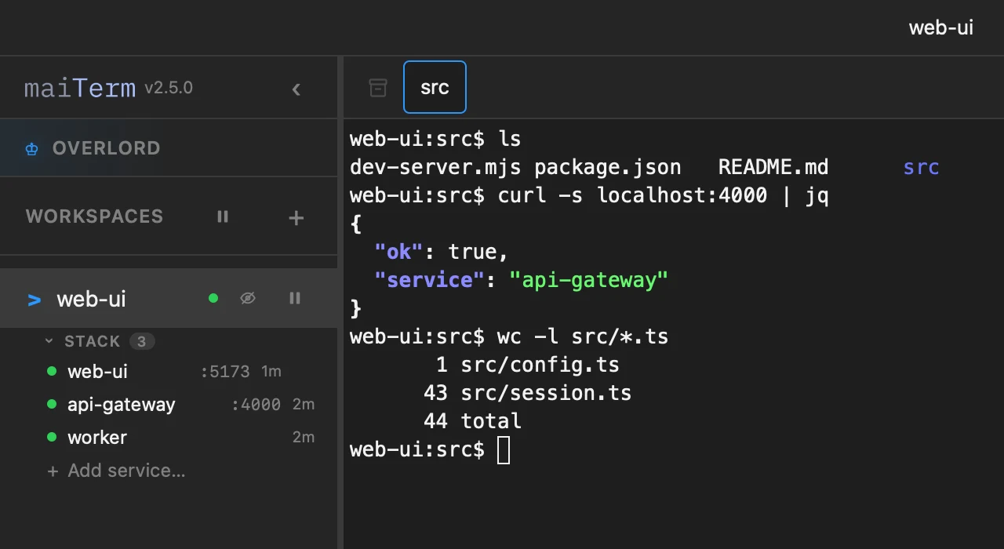Click the crown icon beside OVERLORD

[32, 149]
